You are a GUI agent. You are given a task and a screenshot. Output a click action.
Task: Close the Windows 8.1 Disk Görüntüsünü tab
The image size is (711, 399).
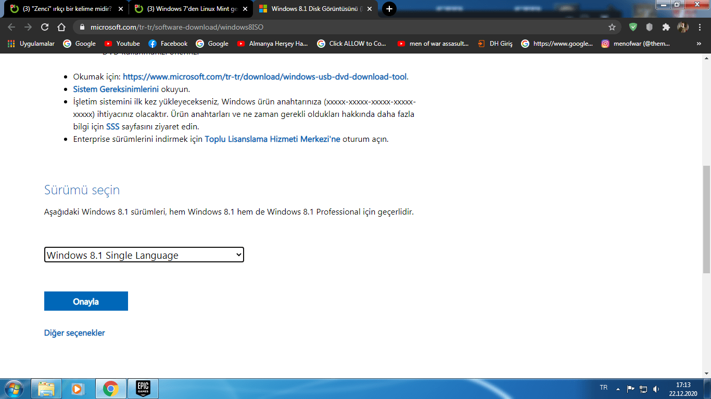coord(370,9)
